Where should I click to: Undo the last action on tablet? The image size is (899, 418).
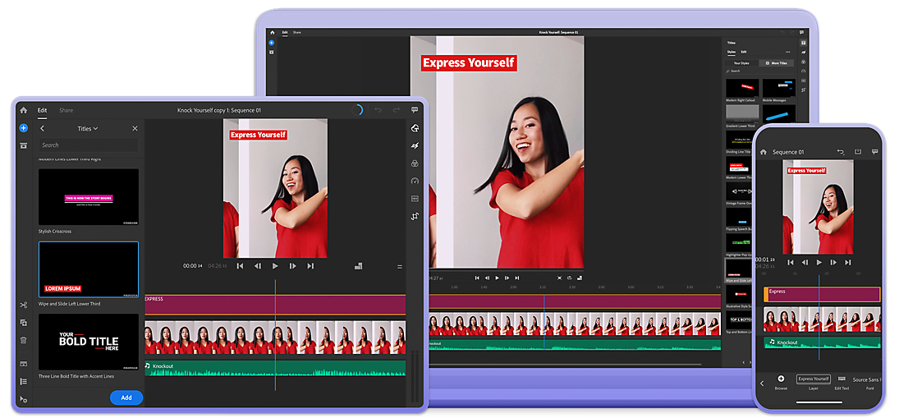[378, 110]
